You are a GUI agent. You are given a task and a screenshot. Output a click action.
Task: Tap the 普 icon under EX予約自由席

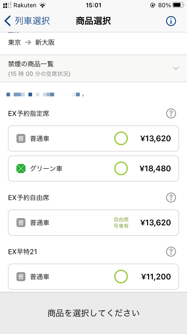tap(21, 223)
